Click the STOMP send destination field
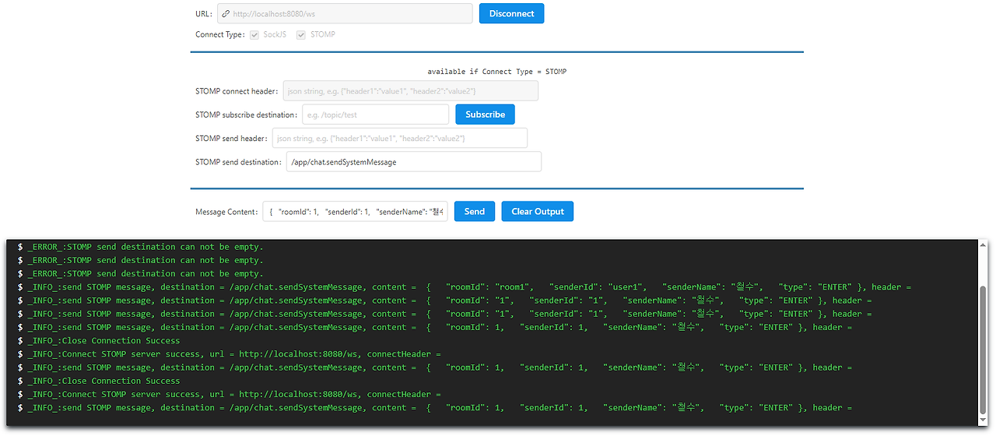The height and width of the screenshot is (436, 996). tap(414, 162)
